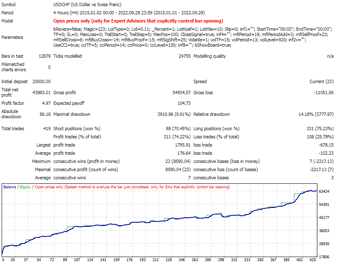Click the Long positions value 331 (75.23%)
The image size is (337, 264).
click(x=320, y=129)
